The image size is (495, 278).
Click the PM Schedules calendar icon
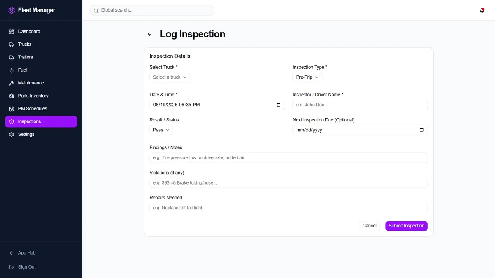pos(12,109)
